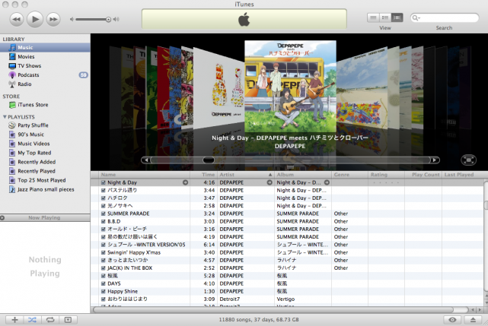Click the Search input field

pyautogui.click(x=445, y=17)
